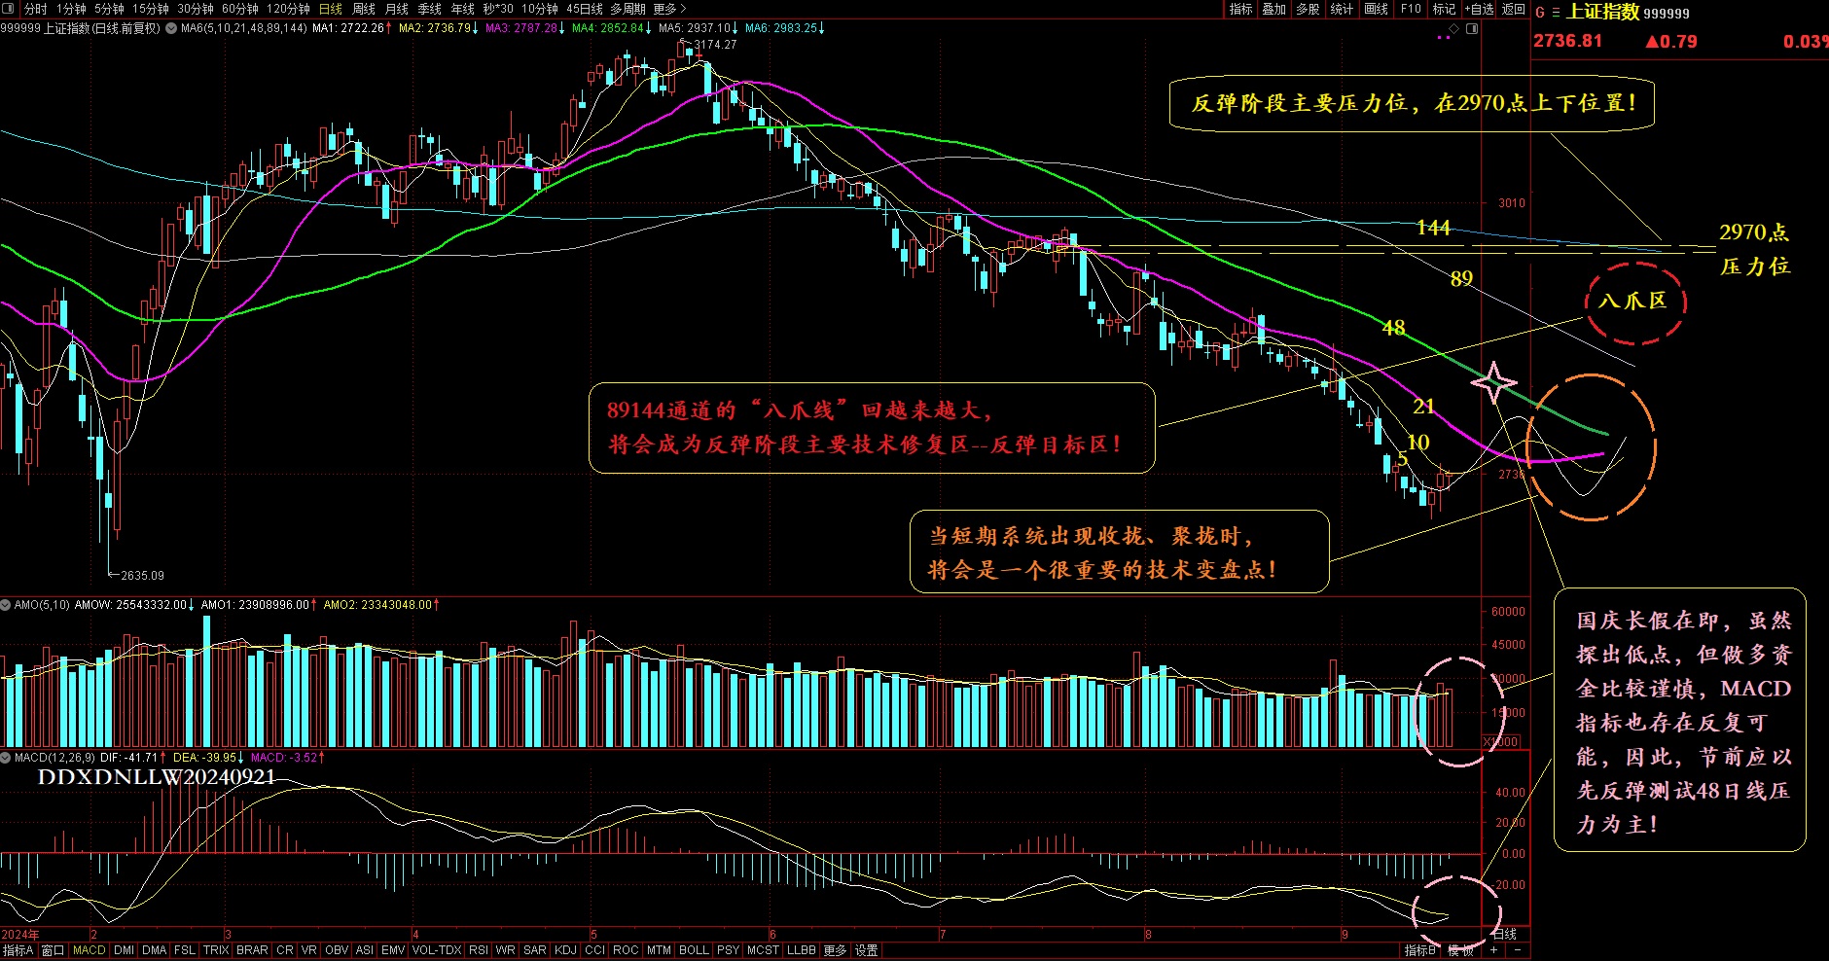Screen dimensions: 1829x961
Task: Click the G icon beside 上证指数
Action: pyautogui.click(x=1540, y=13)
